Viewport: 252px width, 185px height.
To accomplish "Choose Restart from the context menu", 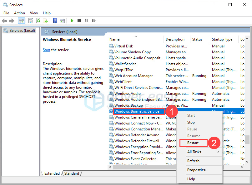I will 193,143.
